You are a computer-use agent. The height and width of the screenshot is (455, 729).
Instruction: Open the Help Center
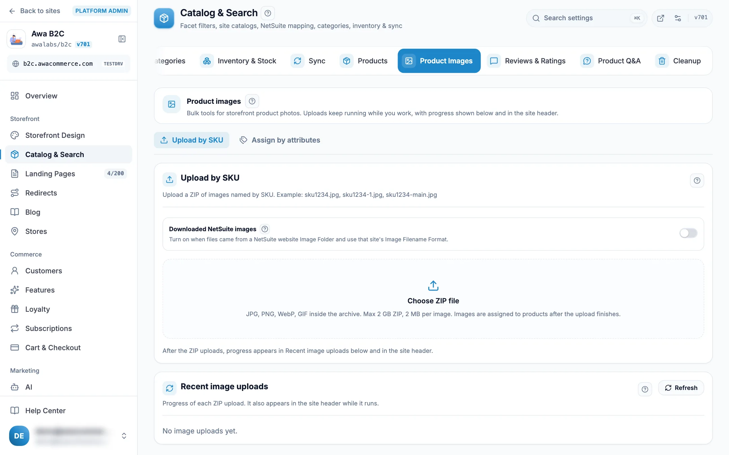click(69, 411)
